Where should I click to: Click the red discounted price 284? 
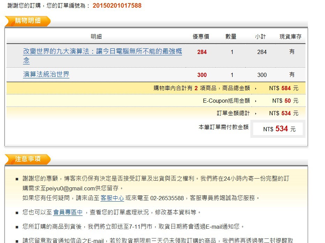[202, 52]
